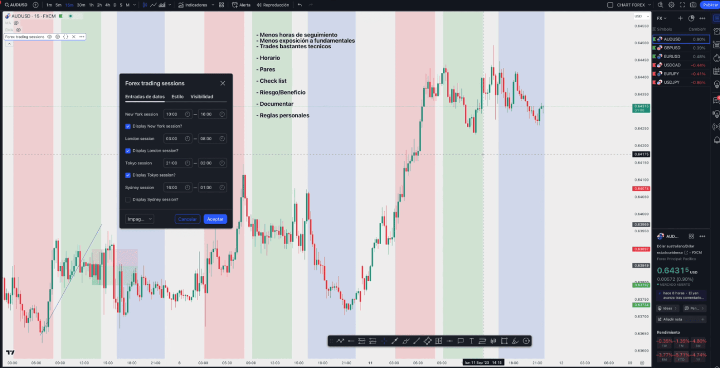This screenshot has height=368, width=720.
Task: Click Añadir nota in details panel
Action: point(681,319)
